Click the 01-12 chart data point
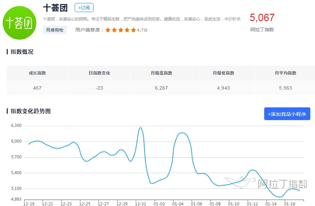 click(x=252, y=170)
